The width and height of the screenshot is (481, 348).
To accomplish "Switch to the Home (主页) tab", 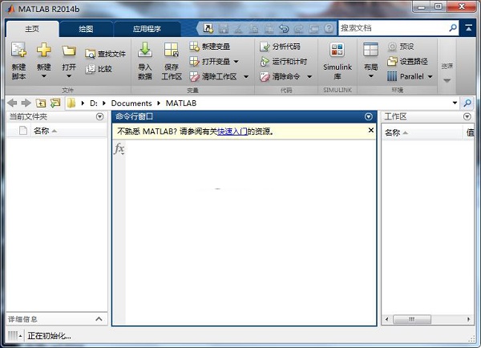I will coord(32,29).
